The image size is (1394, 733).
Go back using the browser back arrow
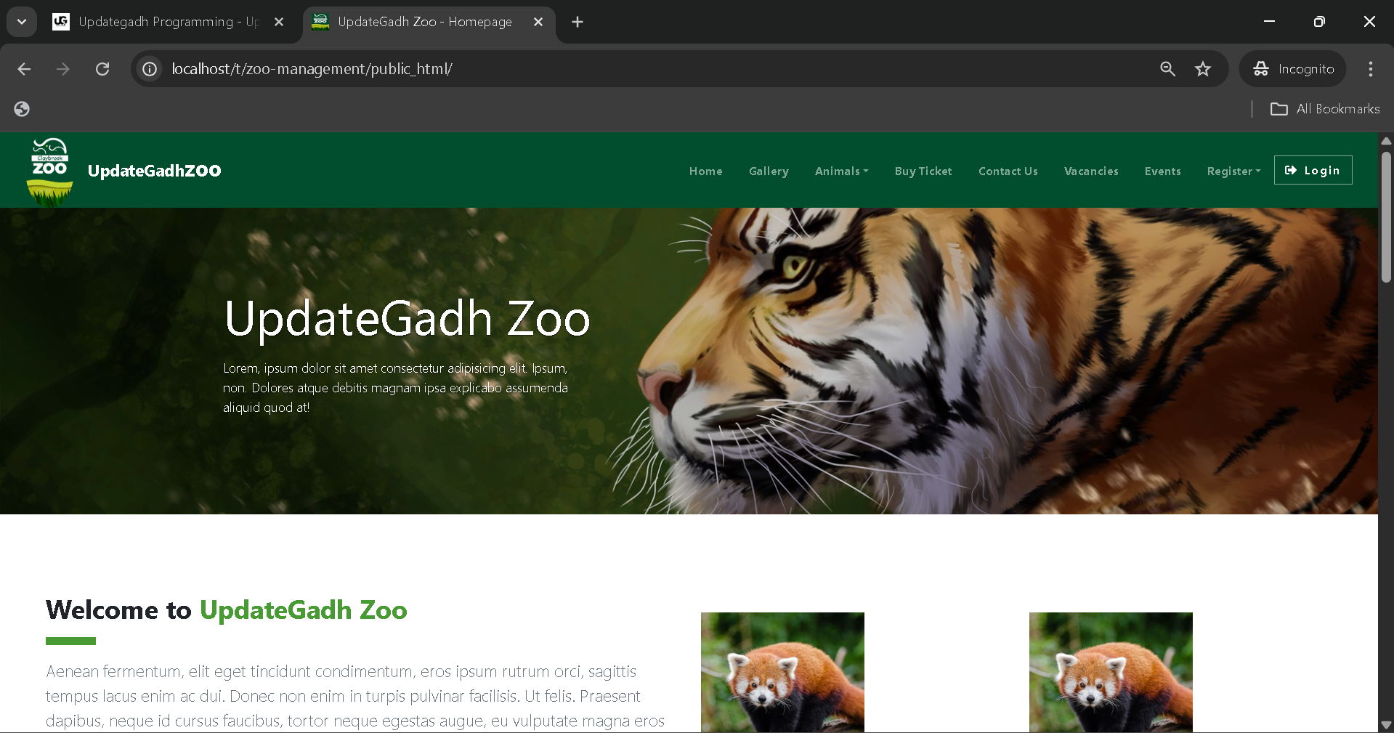coord(24,69)
